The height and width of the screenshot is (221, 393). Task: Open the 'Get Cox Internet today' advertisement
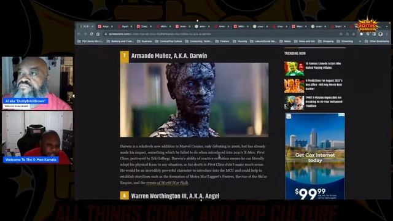coord(315,156)
